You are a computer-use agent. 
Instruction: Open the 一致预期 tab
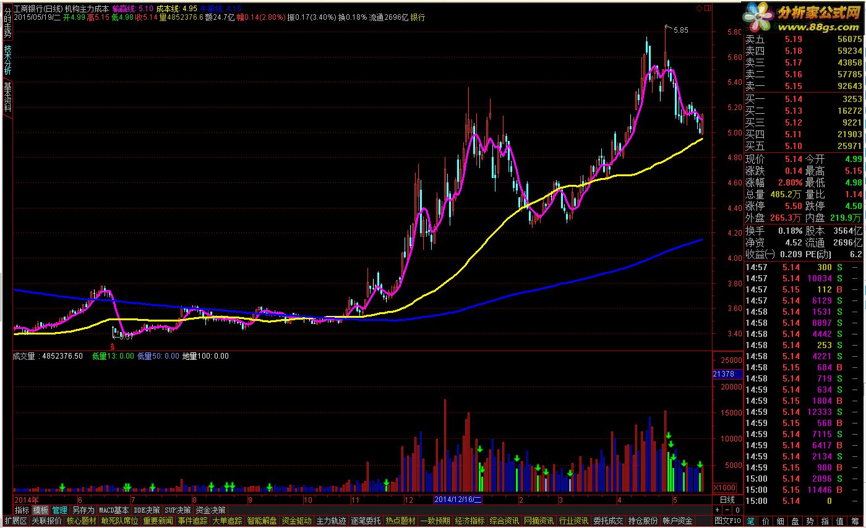[435, 521]
